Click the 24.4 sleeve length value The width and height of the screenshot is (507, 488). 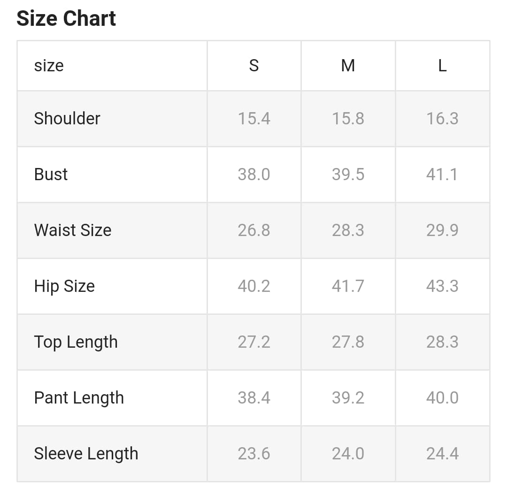(x=442, y=454)
